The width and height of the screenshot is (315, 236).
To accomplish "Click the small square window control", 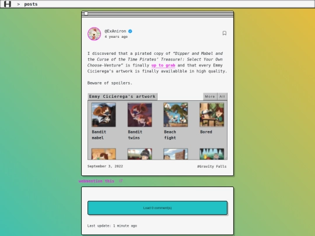I will pos(86,13).
